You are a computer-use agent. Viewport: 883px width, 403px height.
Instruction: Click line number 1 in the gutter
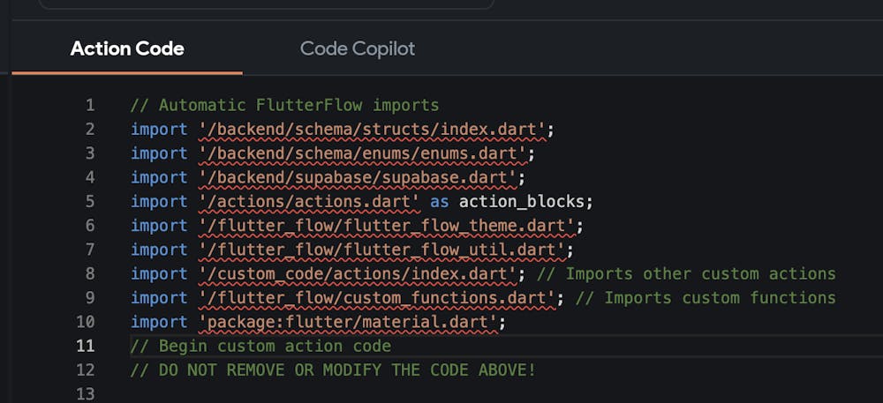[90, 105]
